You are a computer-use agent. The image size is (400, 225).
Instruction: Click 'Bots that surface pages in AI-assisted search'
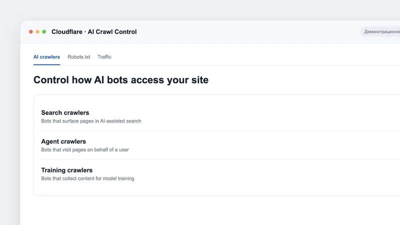click(x=91, y=121)
